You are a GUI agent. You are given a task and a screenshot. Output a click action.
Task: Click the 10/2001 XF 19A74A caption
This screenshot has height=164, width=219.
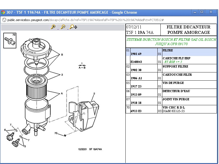(90, 149)
